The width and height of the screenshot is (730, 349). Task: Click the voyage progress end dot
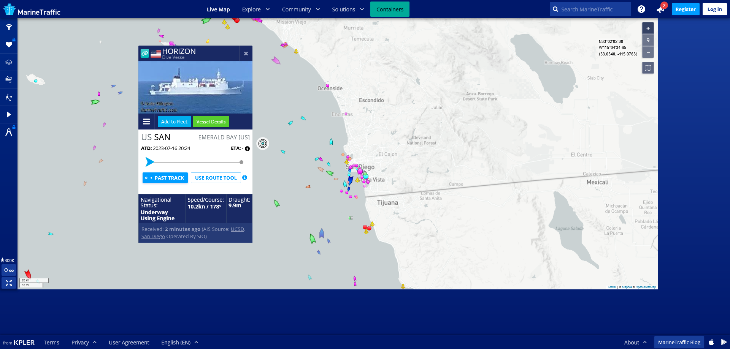tap(241, 162)
